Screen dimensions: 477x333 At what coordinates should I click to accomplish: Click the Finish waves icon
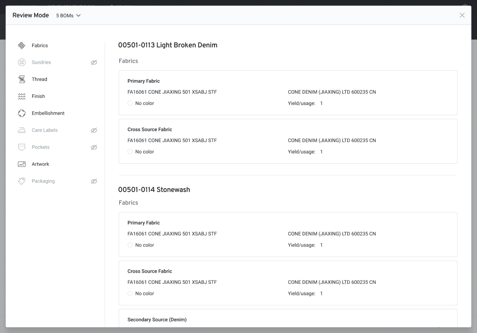22,96
